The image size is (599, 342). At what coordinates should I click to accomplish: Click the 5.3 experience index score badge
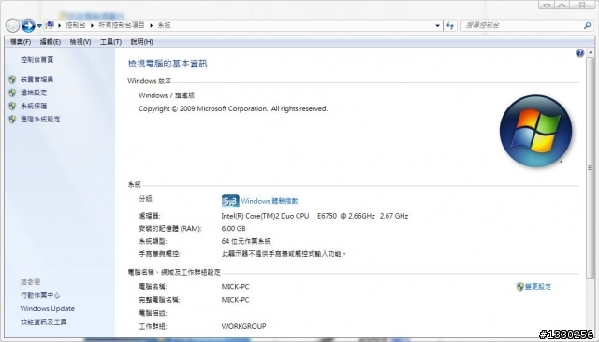pos(230,201)
